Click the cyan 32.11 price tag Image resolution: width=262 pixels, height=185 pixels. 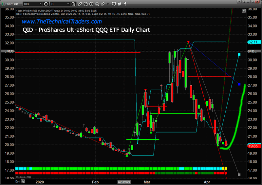click(254, 42)
